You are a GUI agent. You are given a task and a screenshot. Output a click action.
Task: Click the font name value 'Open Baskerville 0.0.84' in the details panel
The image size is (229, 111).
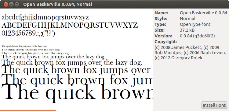[x=203, y=13]
